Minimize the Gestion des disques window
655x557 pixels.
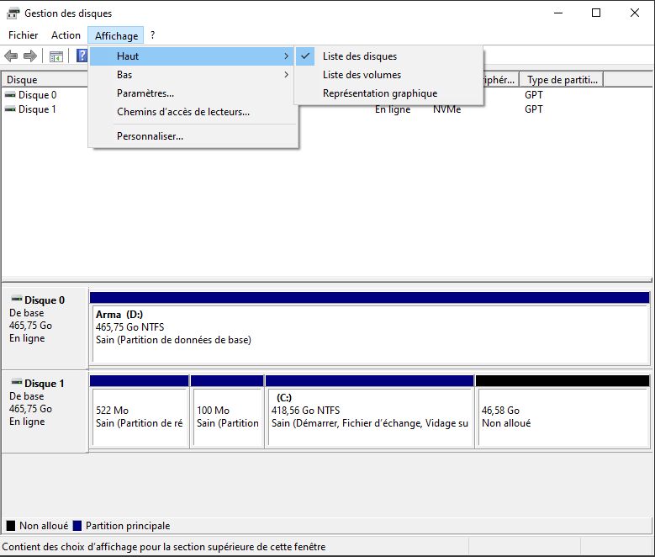point(558,13)
